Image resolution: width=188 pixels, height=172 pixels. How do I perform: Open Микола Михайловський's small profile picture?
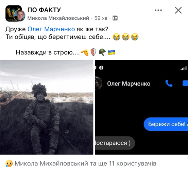pyautogui.click(x=19, y=16)
